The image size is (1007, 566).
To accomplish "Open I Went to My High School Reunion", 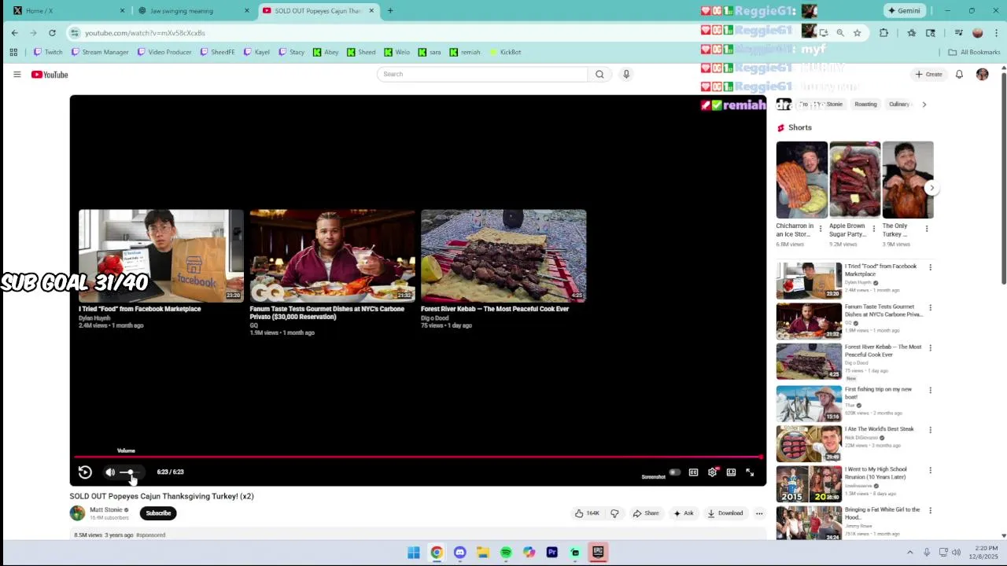I will (x=876, y=473).
